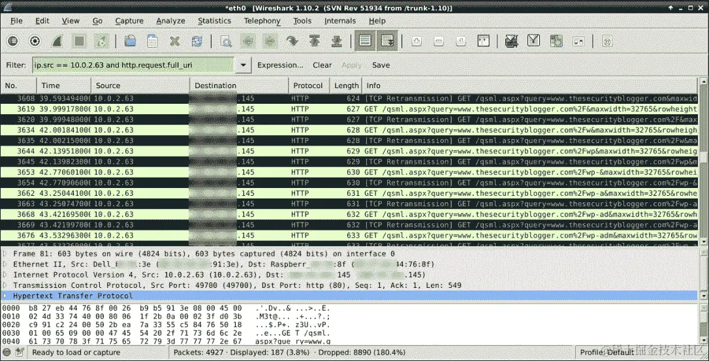Open capture options icon
The height and width of the screenshot is (361, 709).
[35, 41]
